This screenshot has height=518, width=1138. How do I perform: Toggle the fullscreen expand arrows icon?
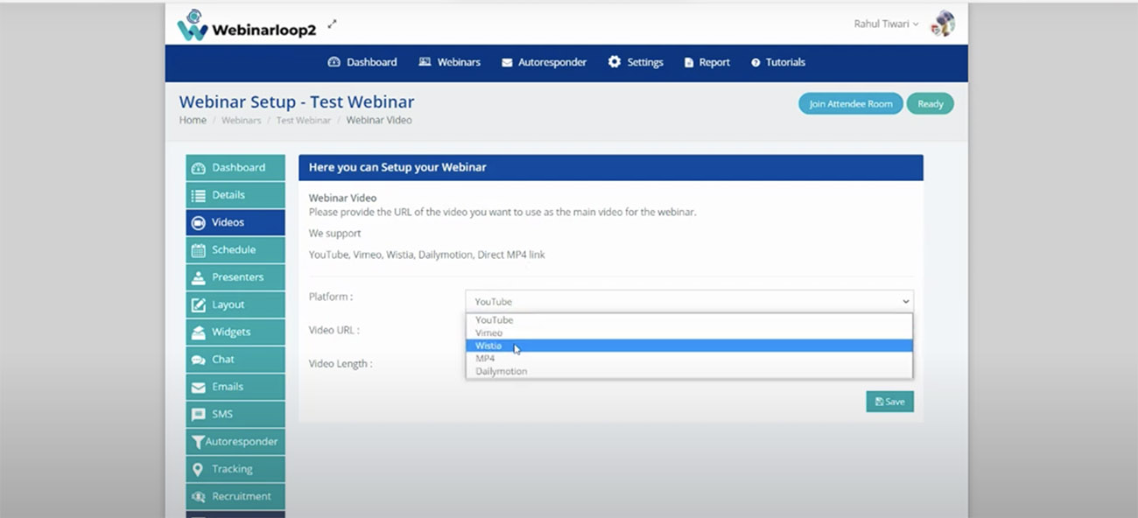[332, 24]
